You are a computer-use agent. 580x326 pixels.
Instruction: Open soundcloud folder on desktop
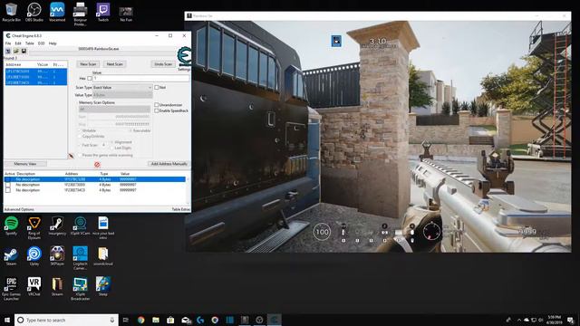click(103, 256)
